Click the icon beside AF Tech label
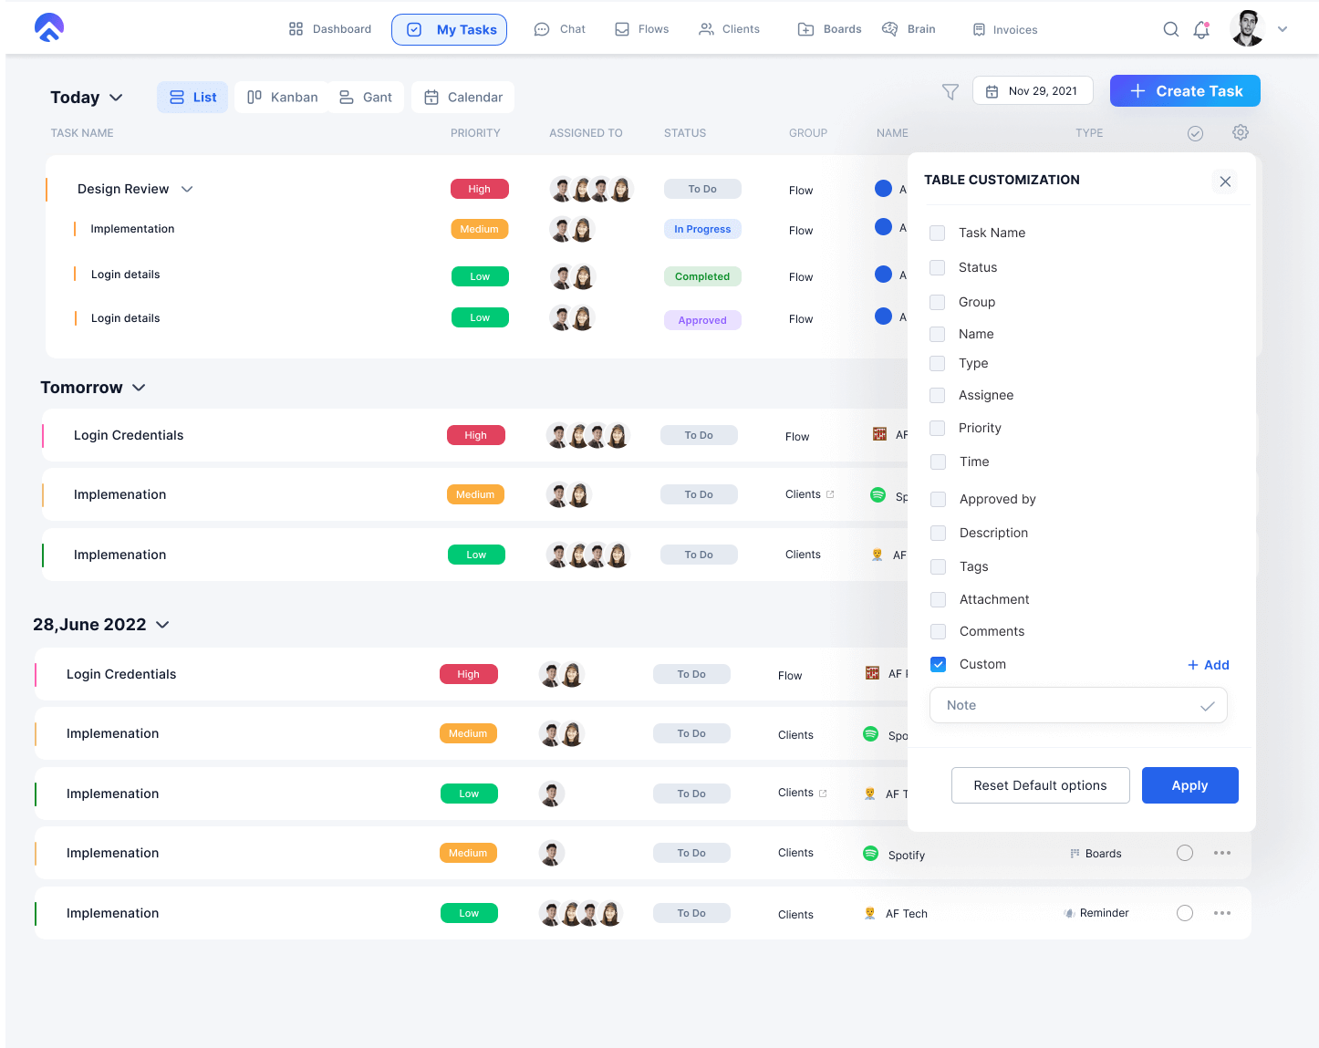Screen dimensions: 1319x1048 870,913
